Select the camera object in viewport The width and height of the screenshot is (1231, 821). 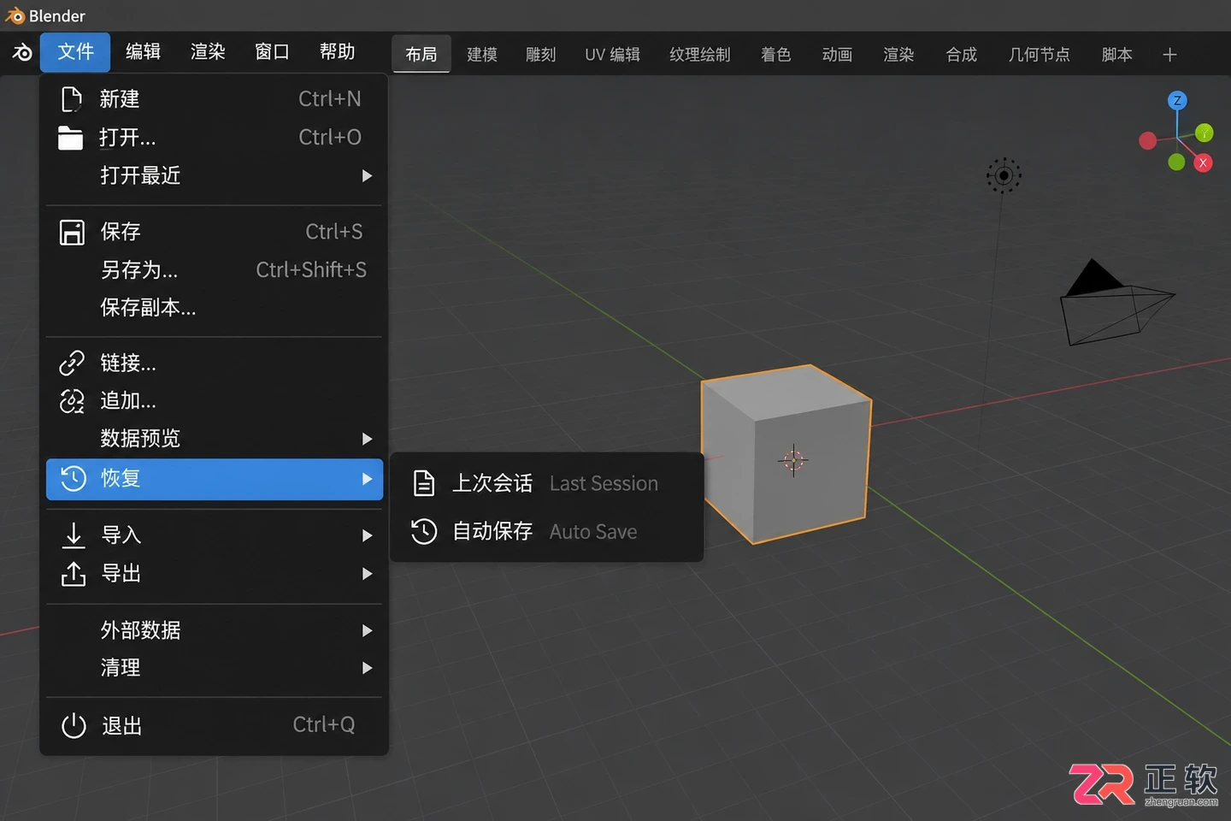[x=1116, y=303]
